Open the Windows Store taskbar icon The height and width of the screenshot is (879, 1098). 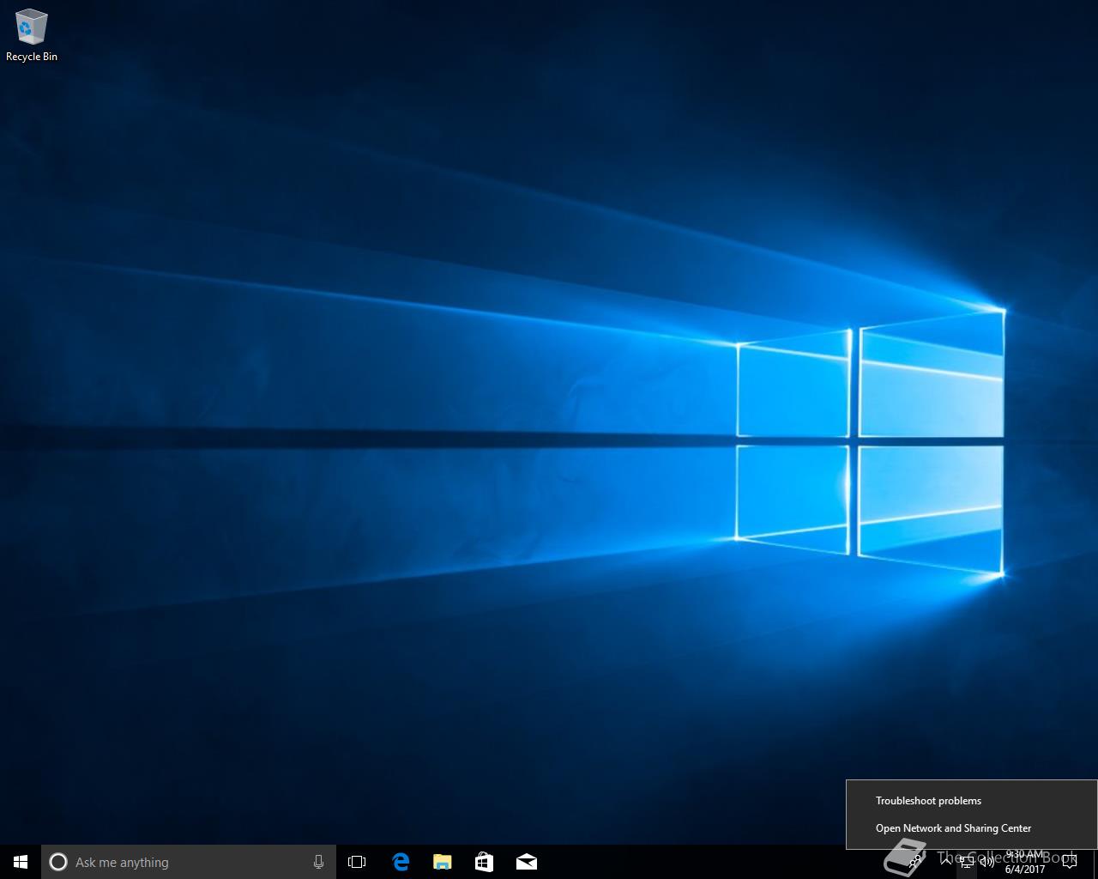click(x=485, y=862)
